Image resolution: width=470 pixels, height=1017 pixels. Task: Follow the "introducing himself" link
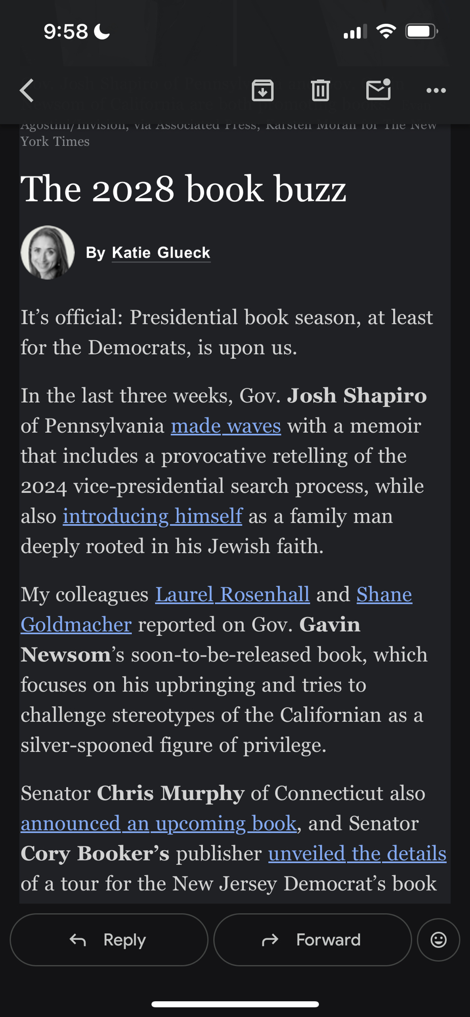(153, 517)
